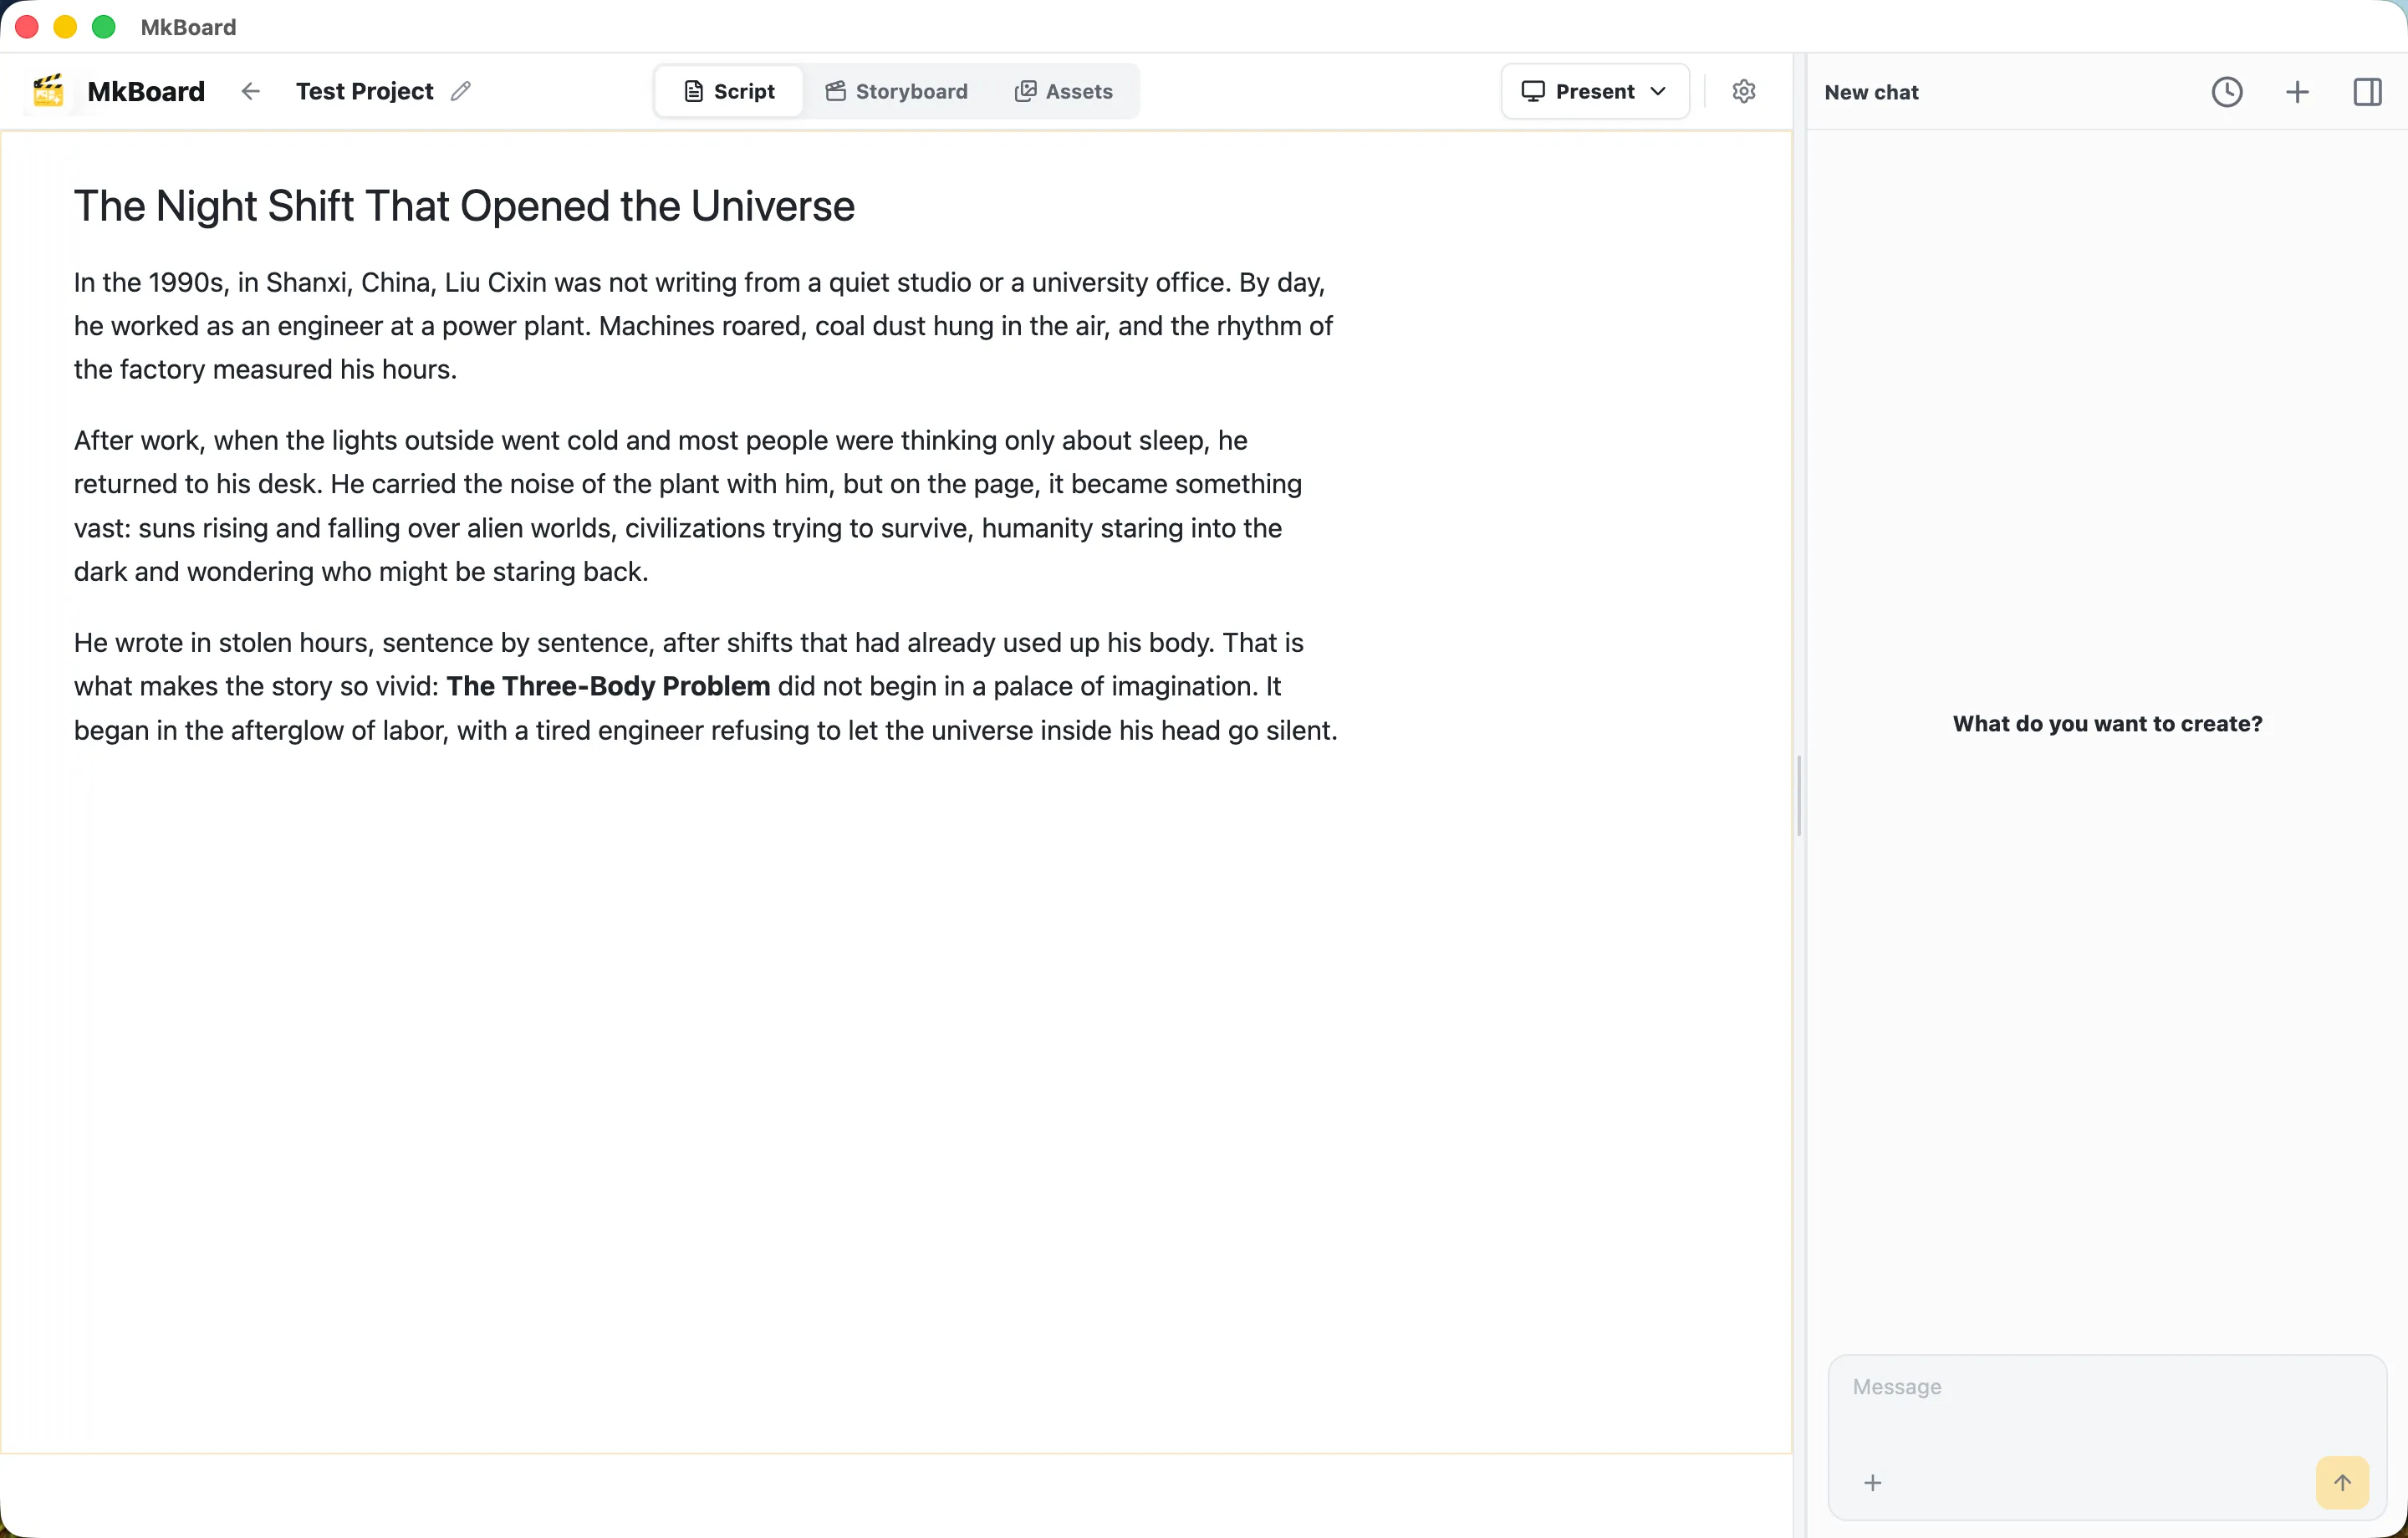Click the macOS yellow minimize button
Image resolution: width=2408 pixels, height=1538 pixels.
click(x=65, y=27)
